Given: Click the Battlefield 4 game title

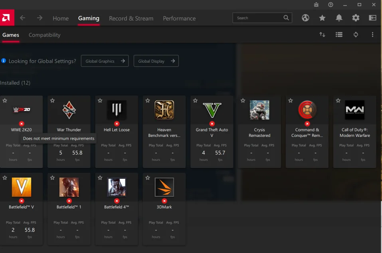Looking at the screenshot, I should point(117,207).
